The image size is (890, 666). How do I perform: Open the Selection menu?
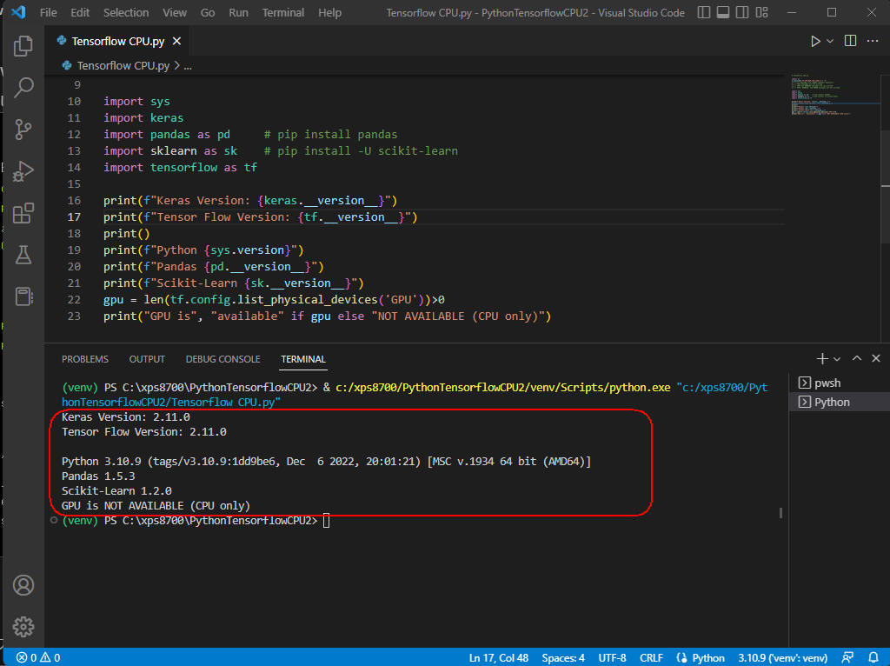tap(126, 12)
